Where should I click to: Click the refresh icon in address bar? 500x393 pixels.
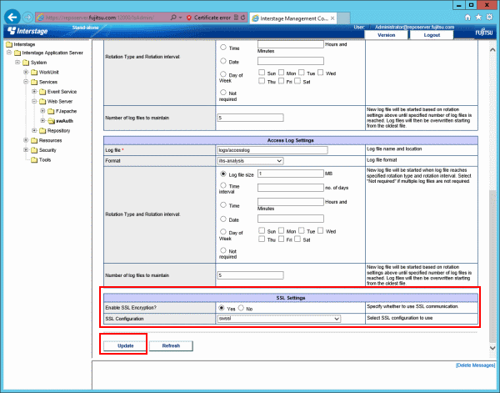(x=243, y=18)
